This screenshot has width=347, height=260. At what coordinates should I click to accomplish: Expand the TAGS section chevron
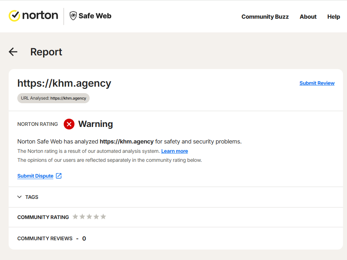click(19, 197)
